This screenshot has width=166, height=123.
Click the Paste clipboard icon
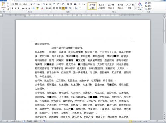3,4
